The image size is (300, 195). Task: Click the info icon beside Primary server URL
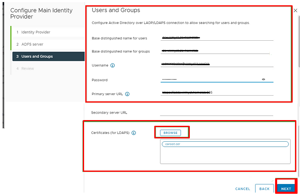click(x=127, y=94)
